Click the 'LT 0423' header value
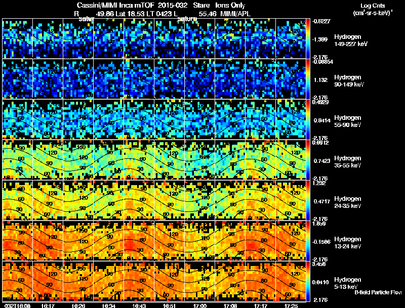The height and width of the screenshot is (308, 405). click(x=160, y=14)
